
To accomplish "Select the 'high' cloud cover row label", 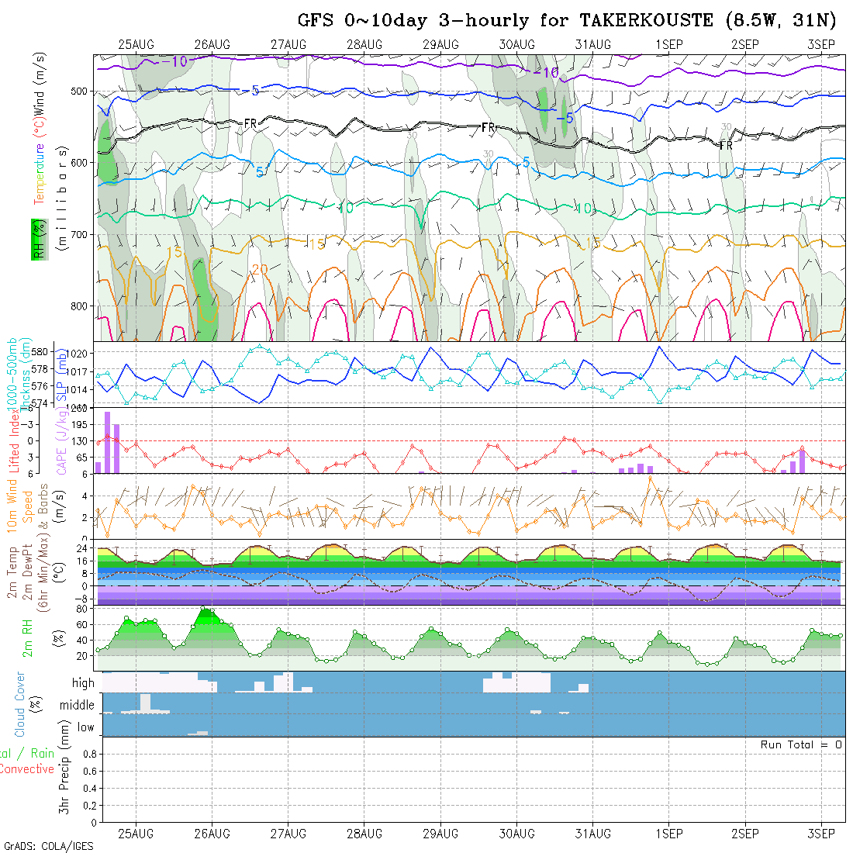I will point(83,683).
